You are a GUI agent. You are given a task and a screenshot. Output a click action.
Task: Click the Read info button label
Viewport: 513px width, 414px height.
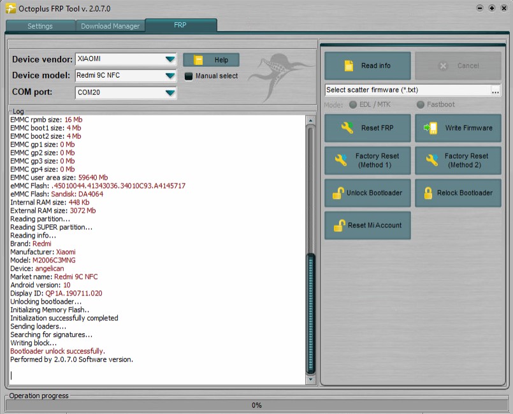tap(375, 66)
